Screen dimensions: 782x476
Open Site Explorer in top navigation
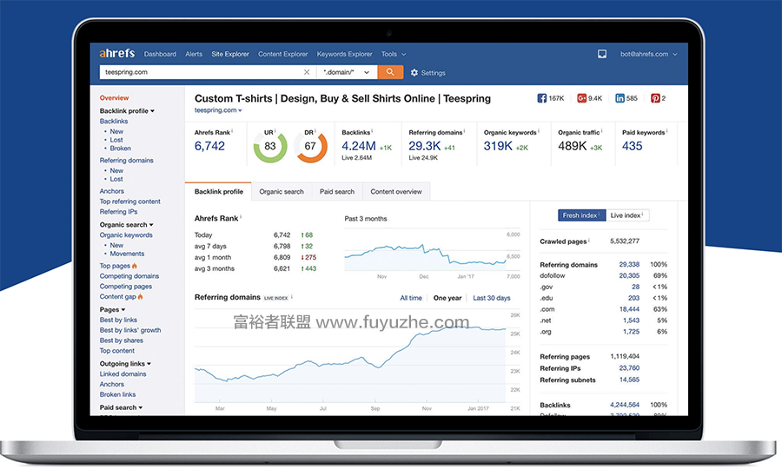coord(230,54)
